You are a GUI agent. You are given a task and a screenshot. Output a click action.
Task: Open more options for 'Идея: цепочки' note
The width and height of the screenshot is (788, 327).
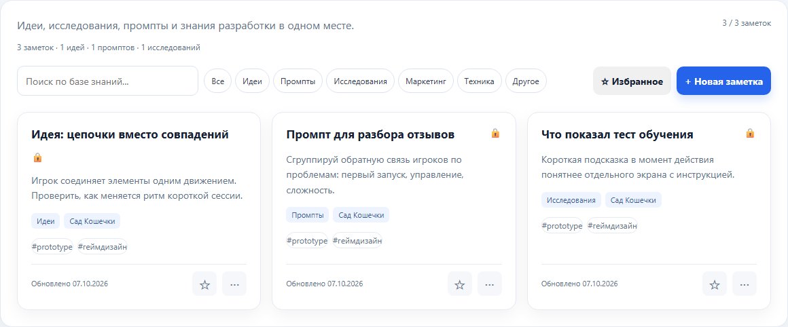pyautogui.click(x=234, y=284)
